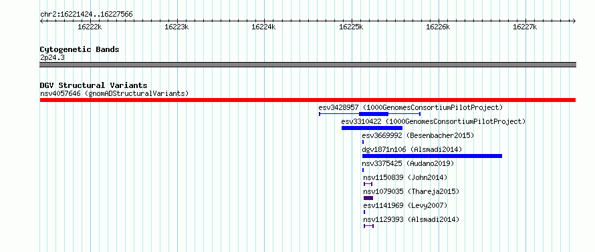The height and width of the screenshot is (252, 595).
Task: Open the esv1141969 Levy2007 label
Action: (405, 205)
